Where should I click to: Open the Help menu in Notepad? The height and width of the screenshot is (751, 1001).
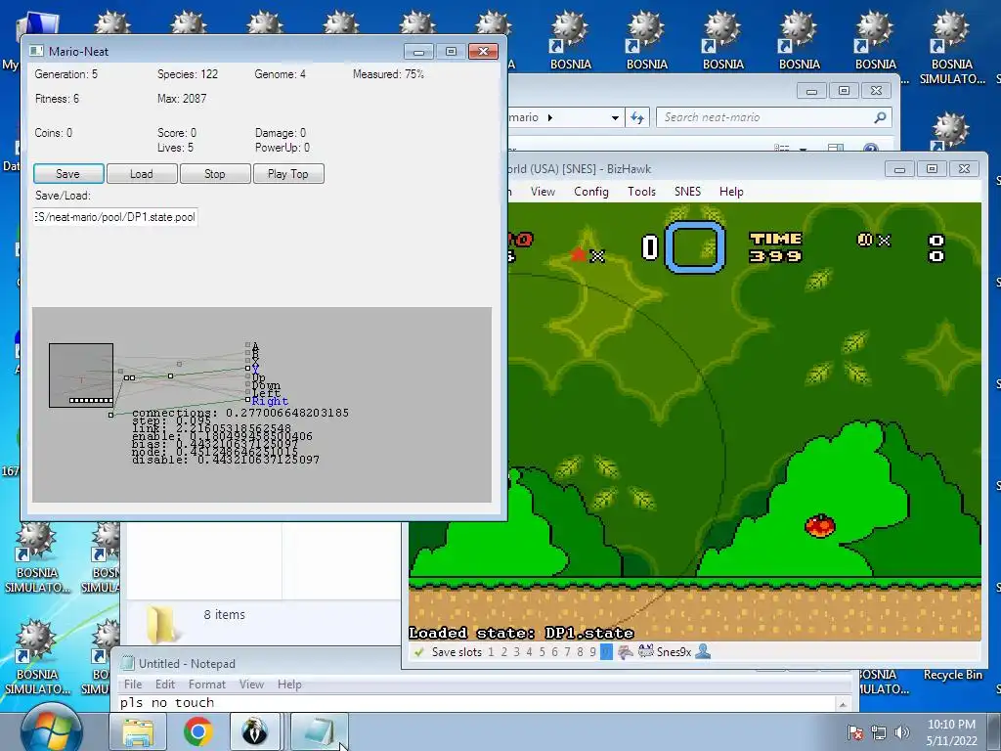(289, 684)
